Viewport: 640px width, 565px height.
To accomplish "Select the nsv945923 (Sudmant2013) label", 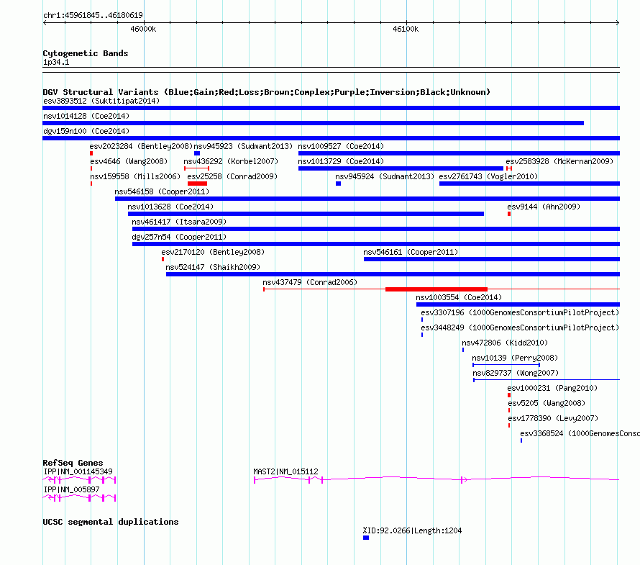I will pyautogui.click(x=243, y=146).
